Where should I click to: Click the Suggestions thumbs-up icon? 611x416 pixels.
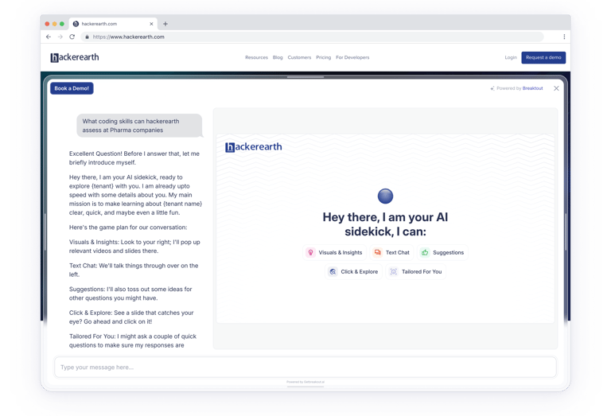(x=425, y=252)
